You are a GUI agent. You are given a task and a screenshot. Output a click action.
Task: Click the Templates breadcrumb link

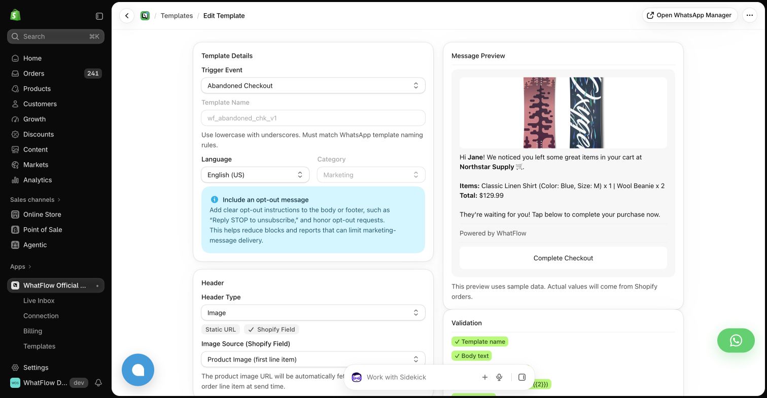pyautogui.click(x=177, y=16)
